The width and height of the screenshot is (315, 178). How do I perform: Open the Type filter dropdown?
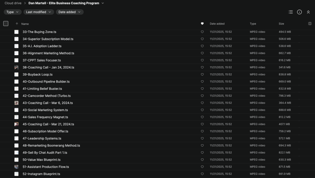pos(12,12)
